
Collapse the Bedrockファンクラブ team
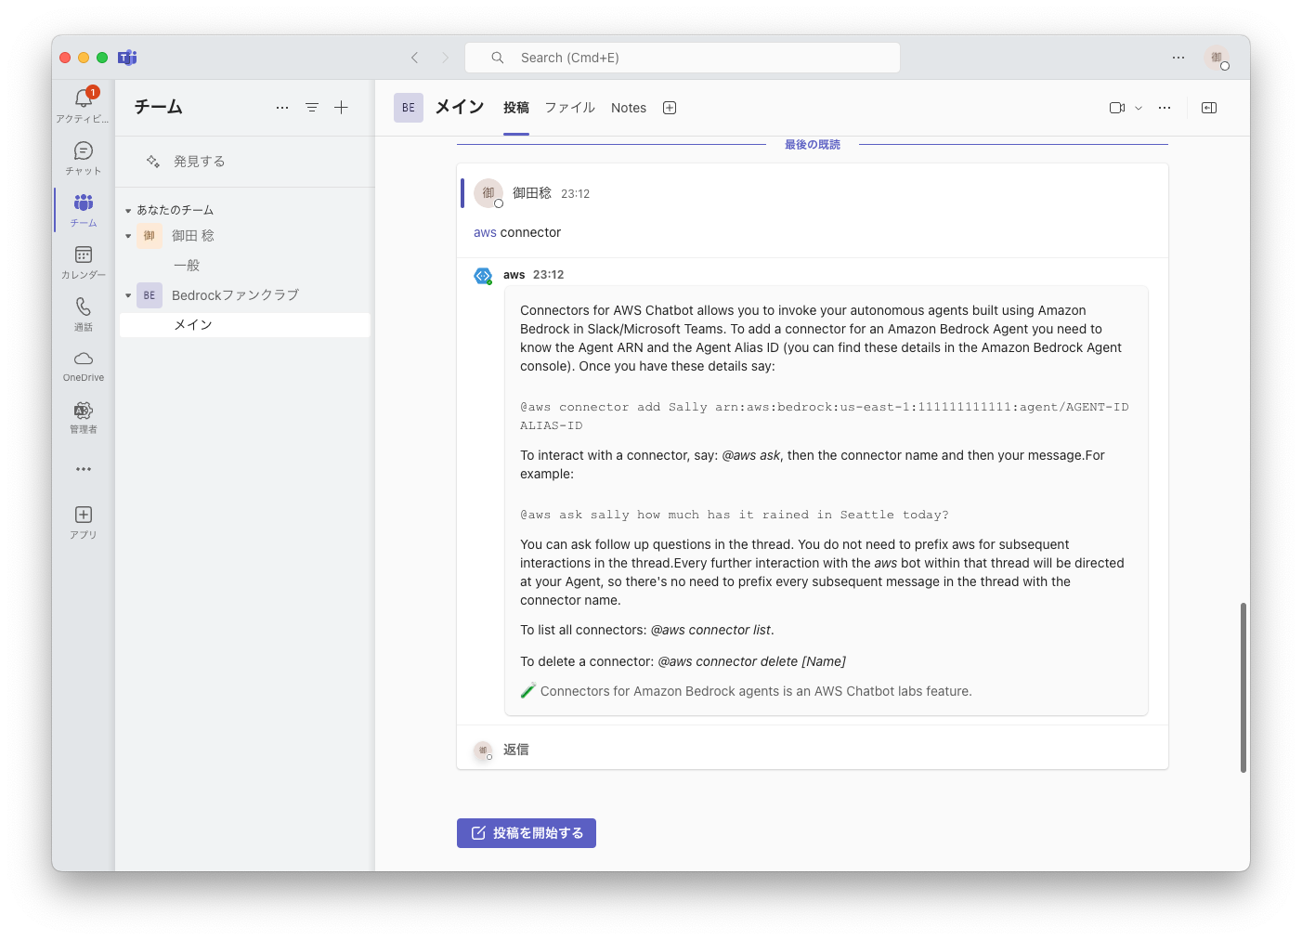click(128, 295)
